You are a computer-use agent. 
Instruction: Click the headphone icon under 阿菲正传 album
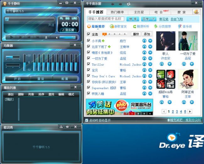(183, 102)
